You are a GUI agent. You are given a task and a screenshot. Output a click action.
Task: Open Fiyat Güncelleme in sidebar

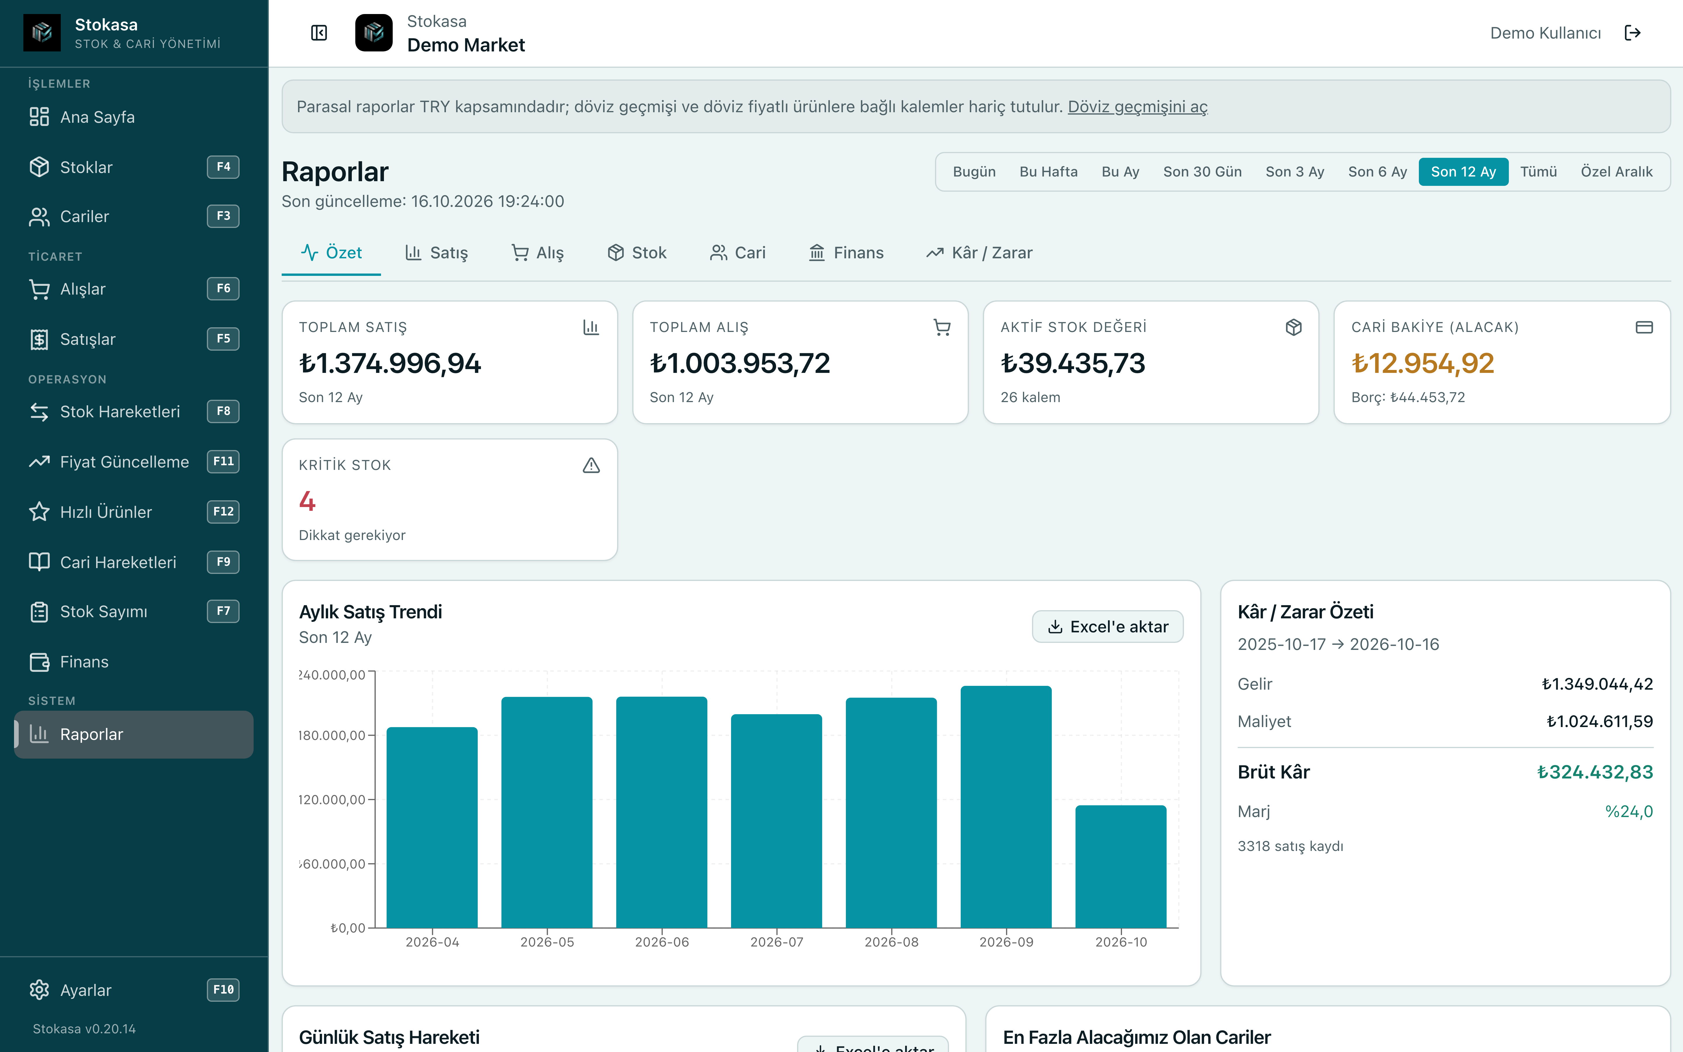tap(134, 461)
